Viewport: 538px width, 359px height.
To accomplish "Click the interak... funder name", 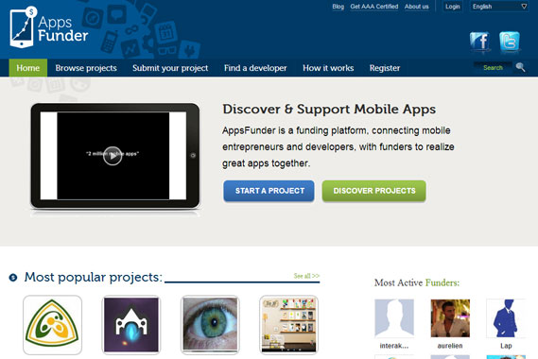I will click(394, 346).
